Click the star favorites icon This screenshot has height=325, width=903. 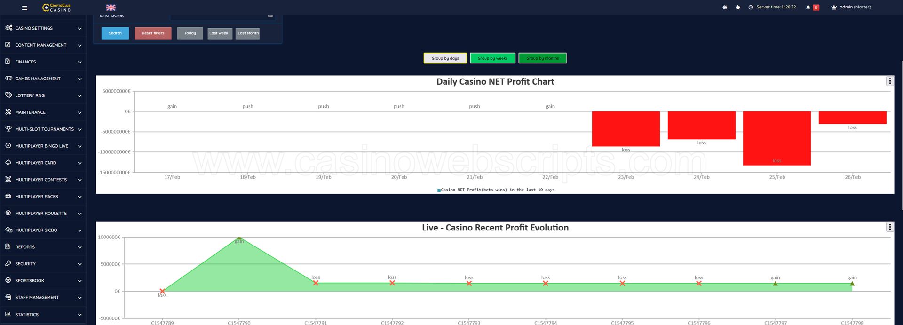[737, 8]
